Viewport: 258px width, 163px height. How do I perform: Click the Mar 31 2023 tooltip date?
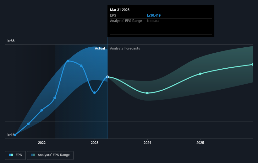(x=120, y=10)
